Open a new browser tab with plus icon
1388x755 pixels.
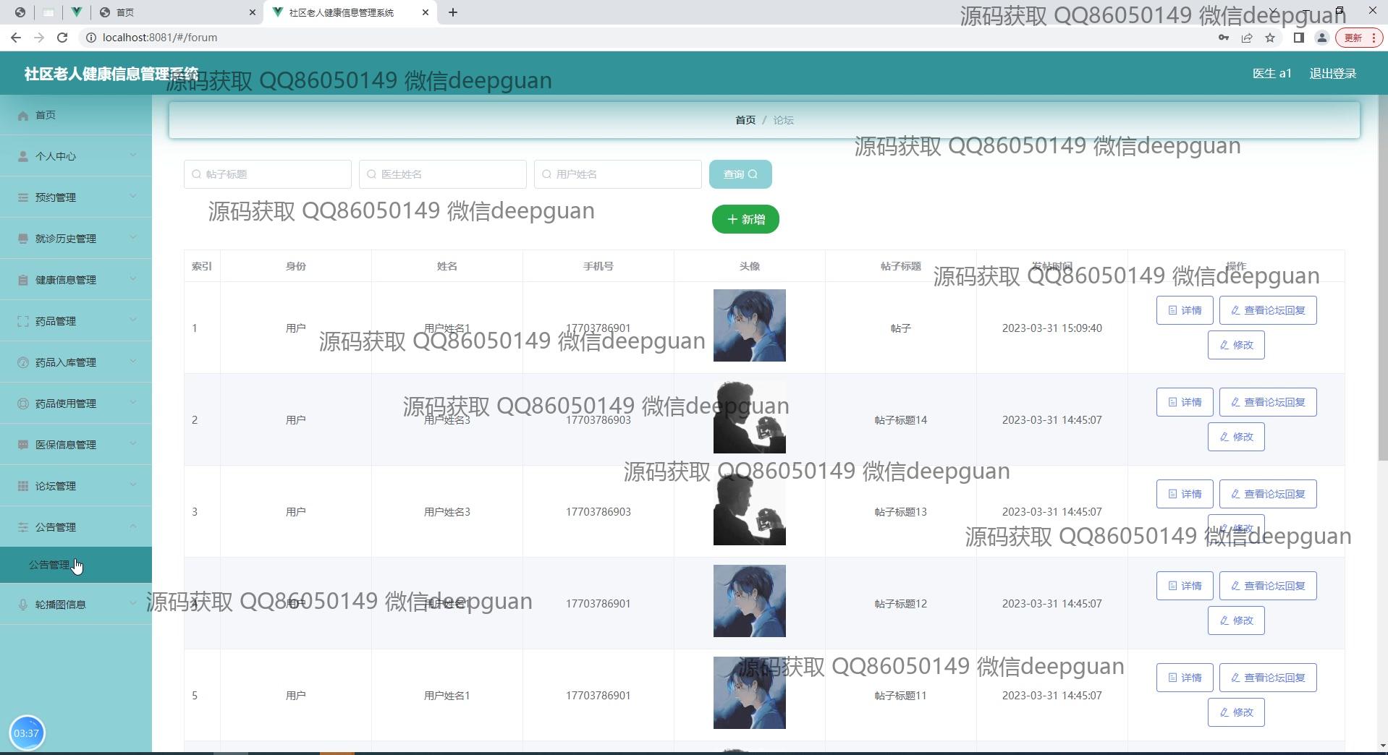click(x=453, y=12)
